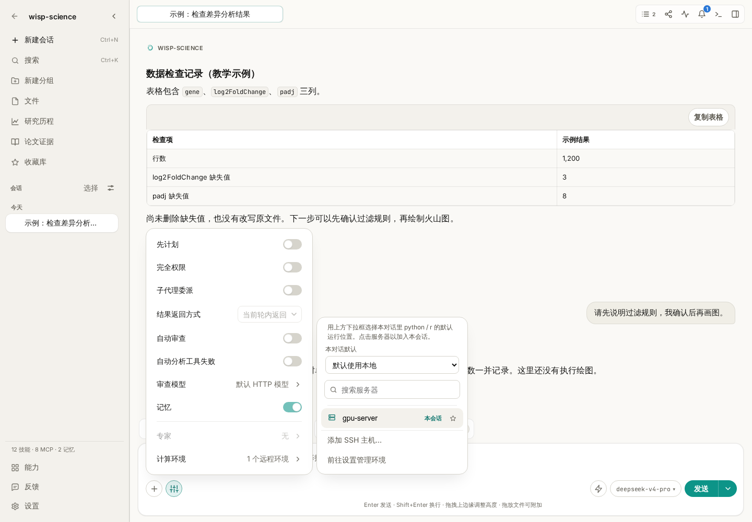Click the WISP-SCIENCE avatar icon
Screen dimensions: 752x522
pyautogui.click(x=150, y=48)
